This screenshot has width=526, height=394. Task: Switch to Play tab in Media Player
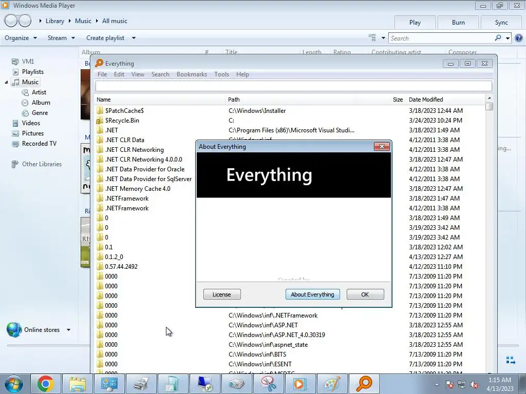click(x=415, y=23)
